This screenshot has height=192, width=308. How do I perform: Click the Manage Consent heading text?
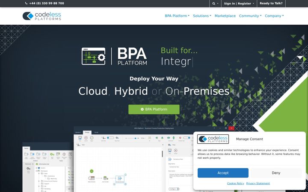coord(249,139)
